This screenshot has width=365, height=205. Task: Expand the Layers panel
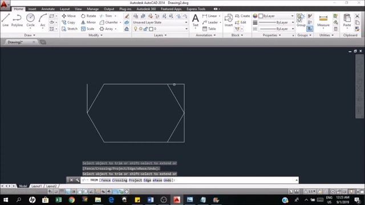[x=160, y=35]
